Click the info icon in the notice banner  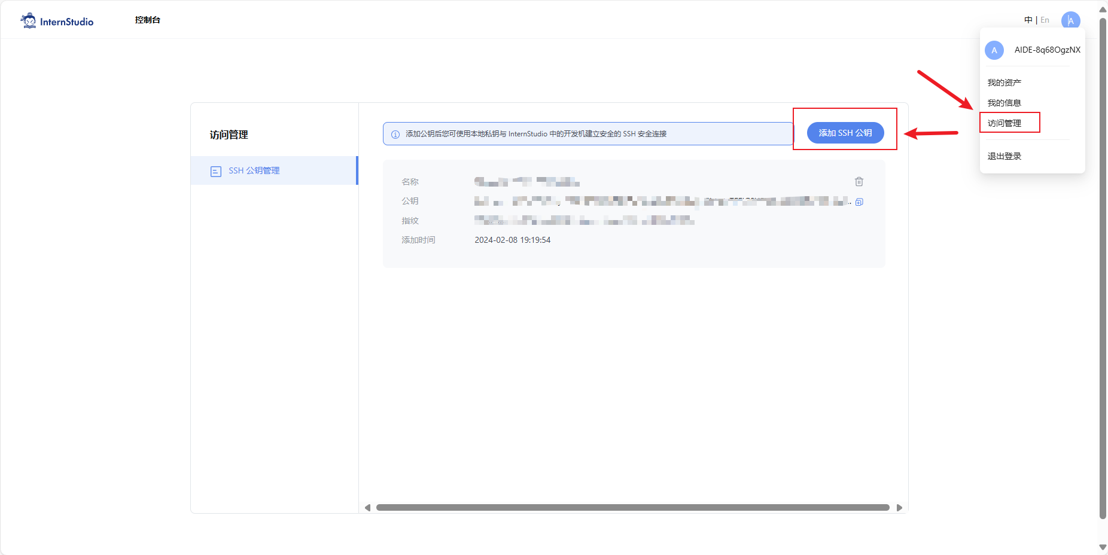click(x=395, y=135)
